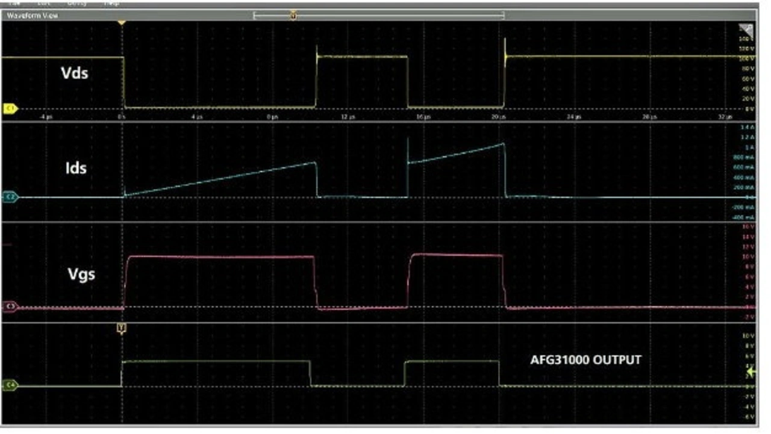Click the 12 µs time axis label
771x434 pixels.
(348, 116)
